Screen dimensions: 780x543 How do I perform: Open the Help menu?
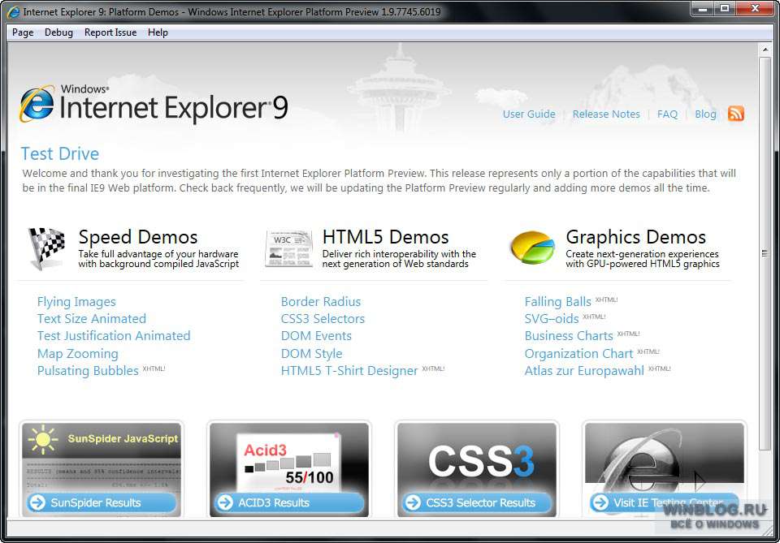[x=158, y=32]
